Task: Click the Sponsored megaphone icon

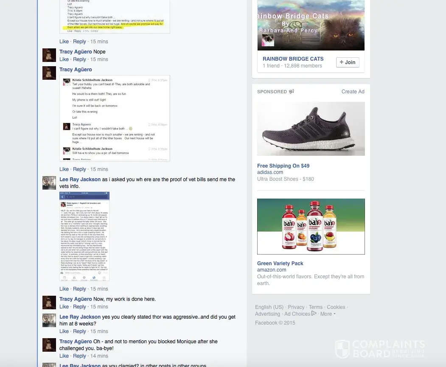Action: click(291, 92)
